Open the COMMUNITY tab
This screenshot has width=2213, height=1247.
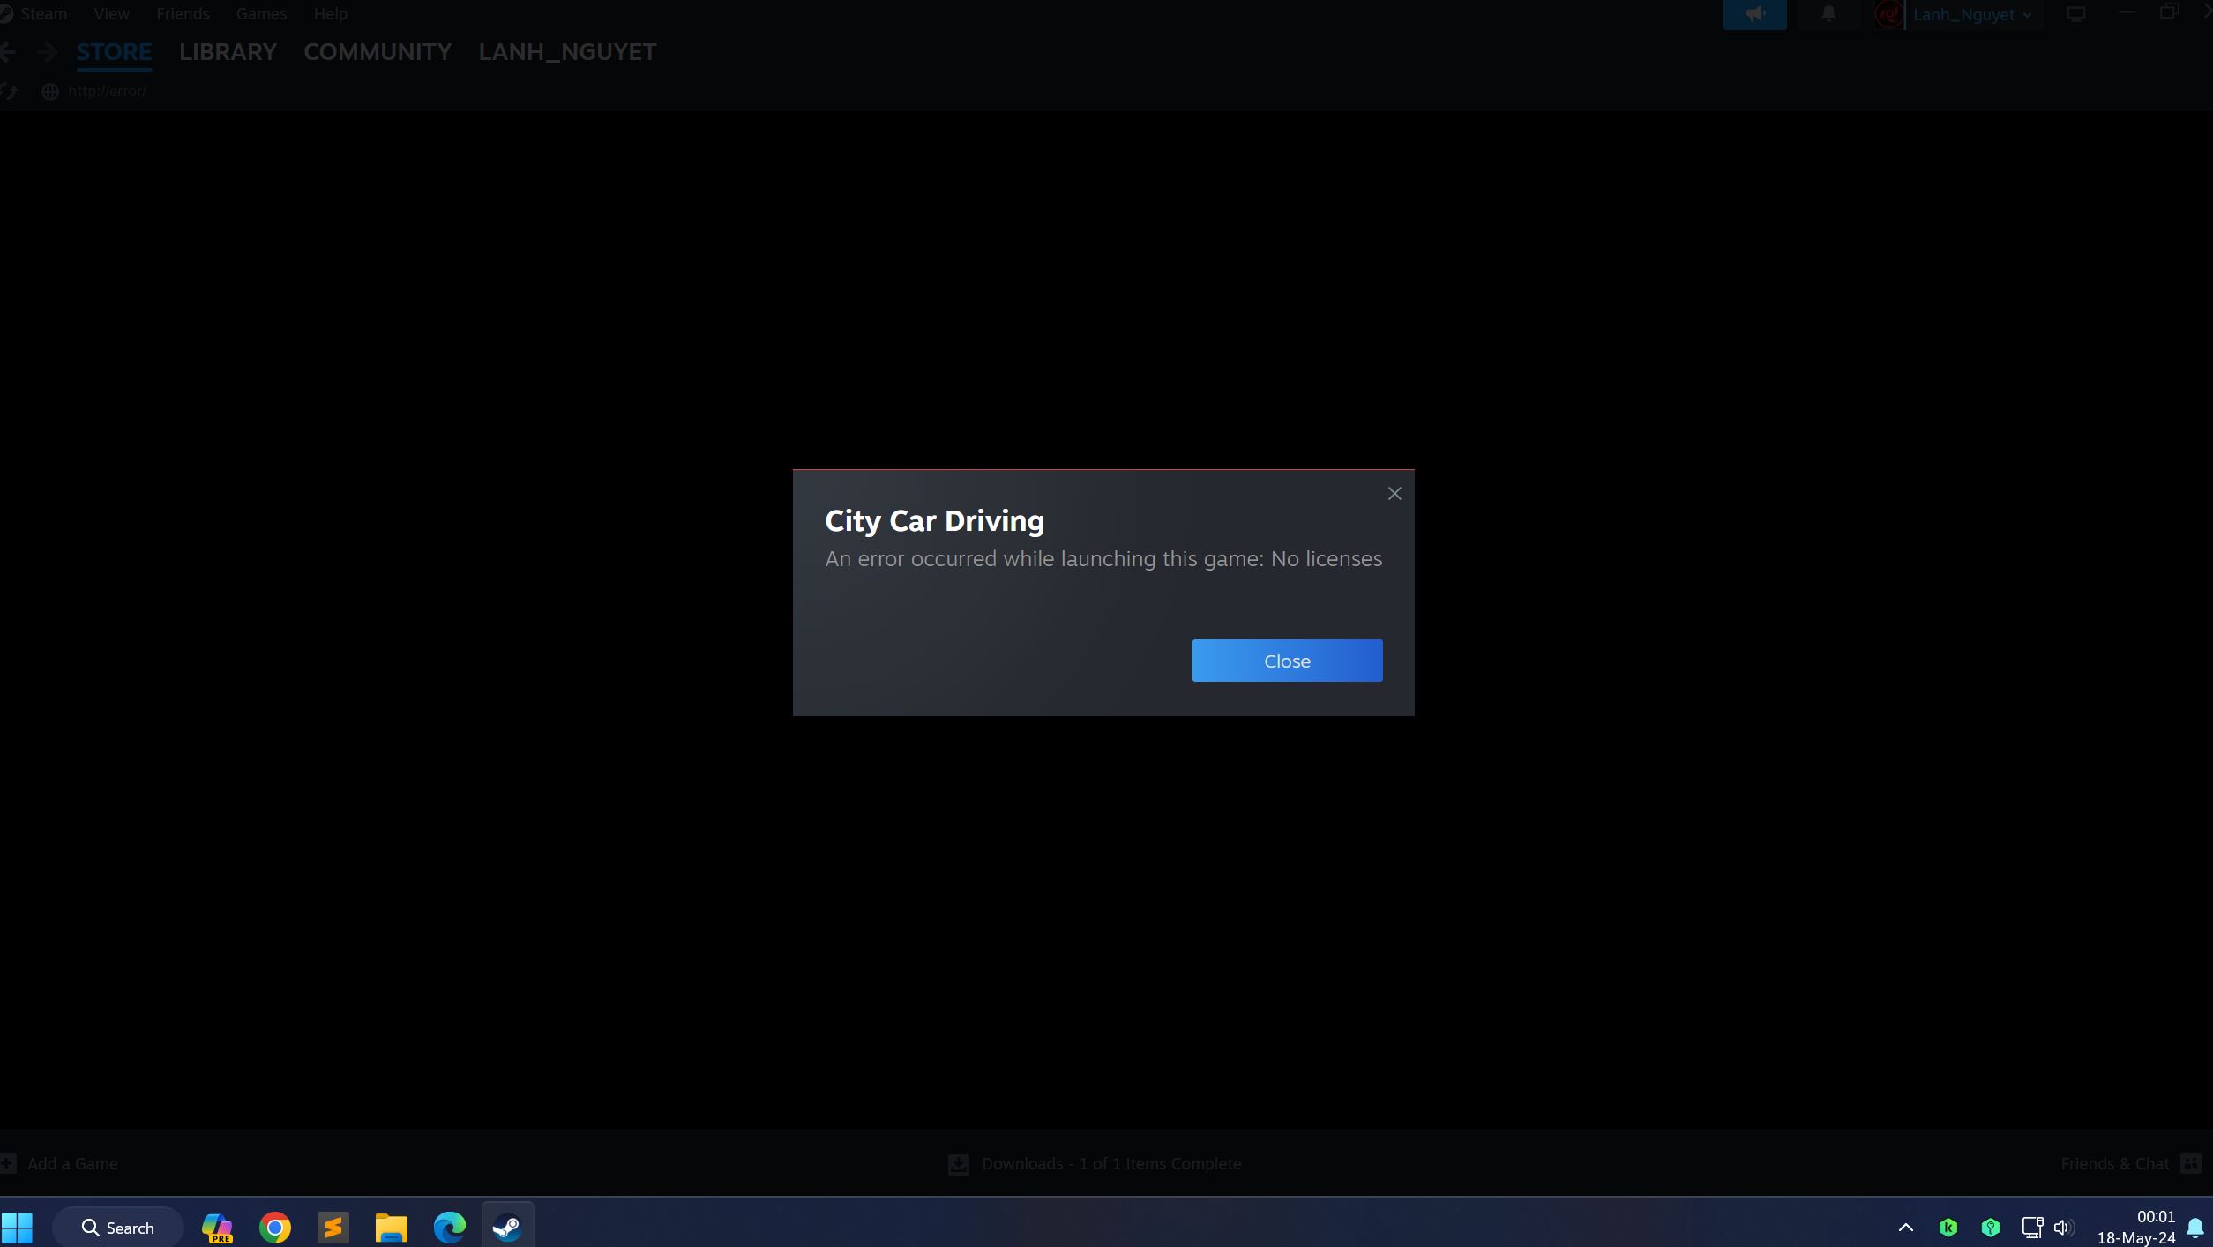tap(378, 52)
